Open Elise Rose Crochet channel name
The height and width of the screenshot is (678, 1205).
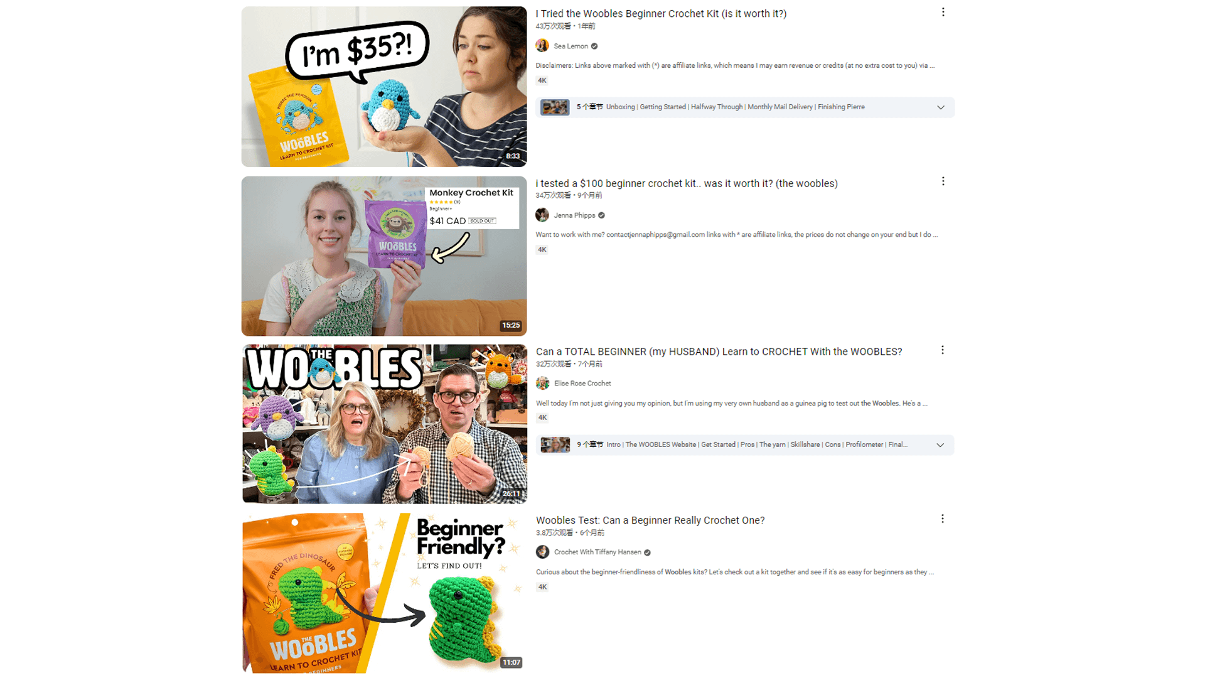[x=582, y=384]
